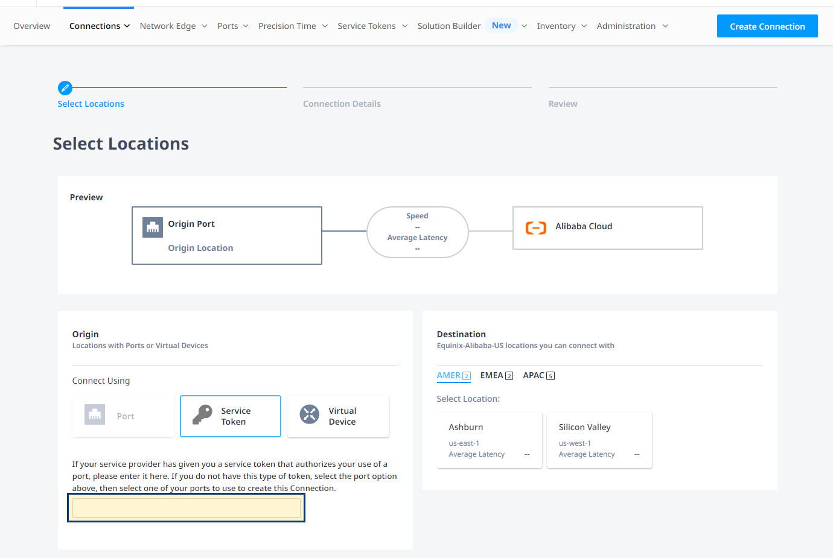833x558 pixels.
Task: Expand the Solution Builder menu chevron
Action: tap(524, 26)
